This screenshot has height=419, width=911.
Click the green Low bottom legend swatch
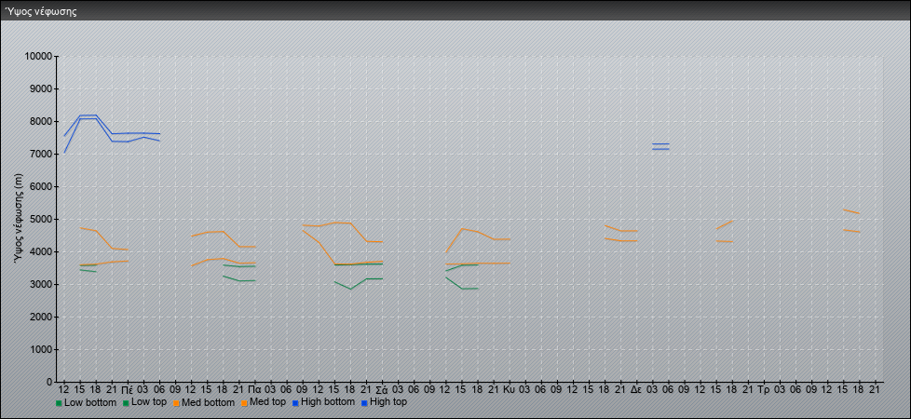(59, 403)
